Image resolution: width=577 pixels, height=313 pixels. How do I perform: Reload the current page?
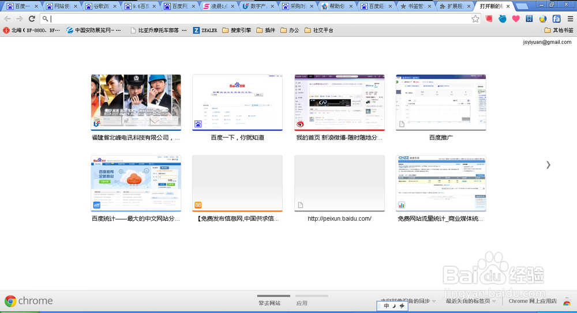point(32,18)
